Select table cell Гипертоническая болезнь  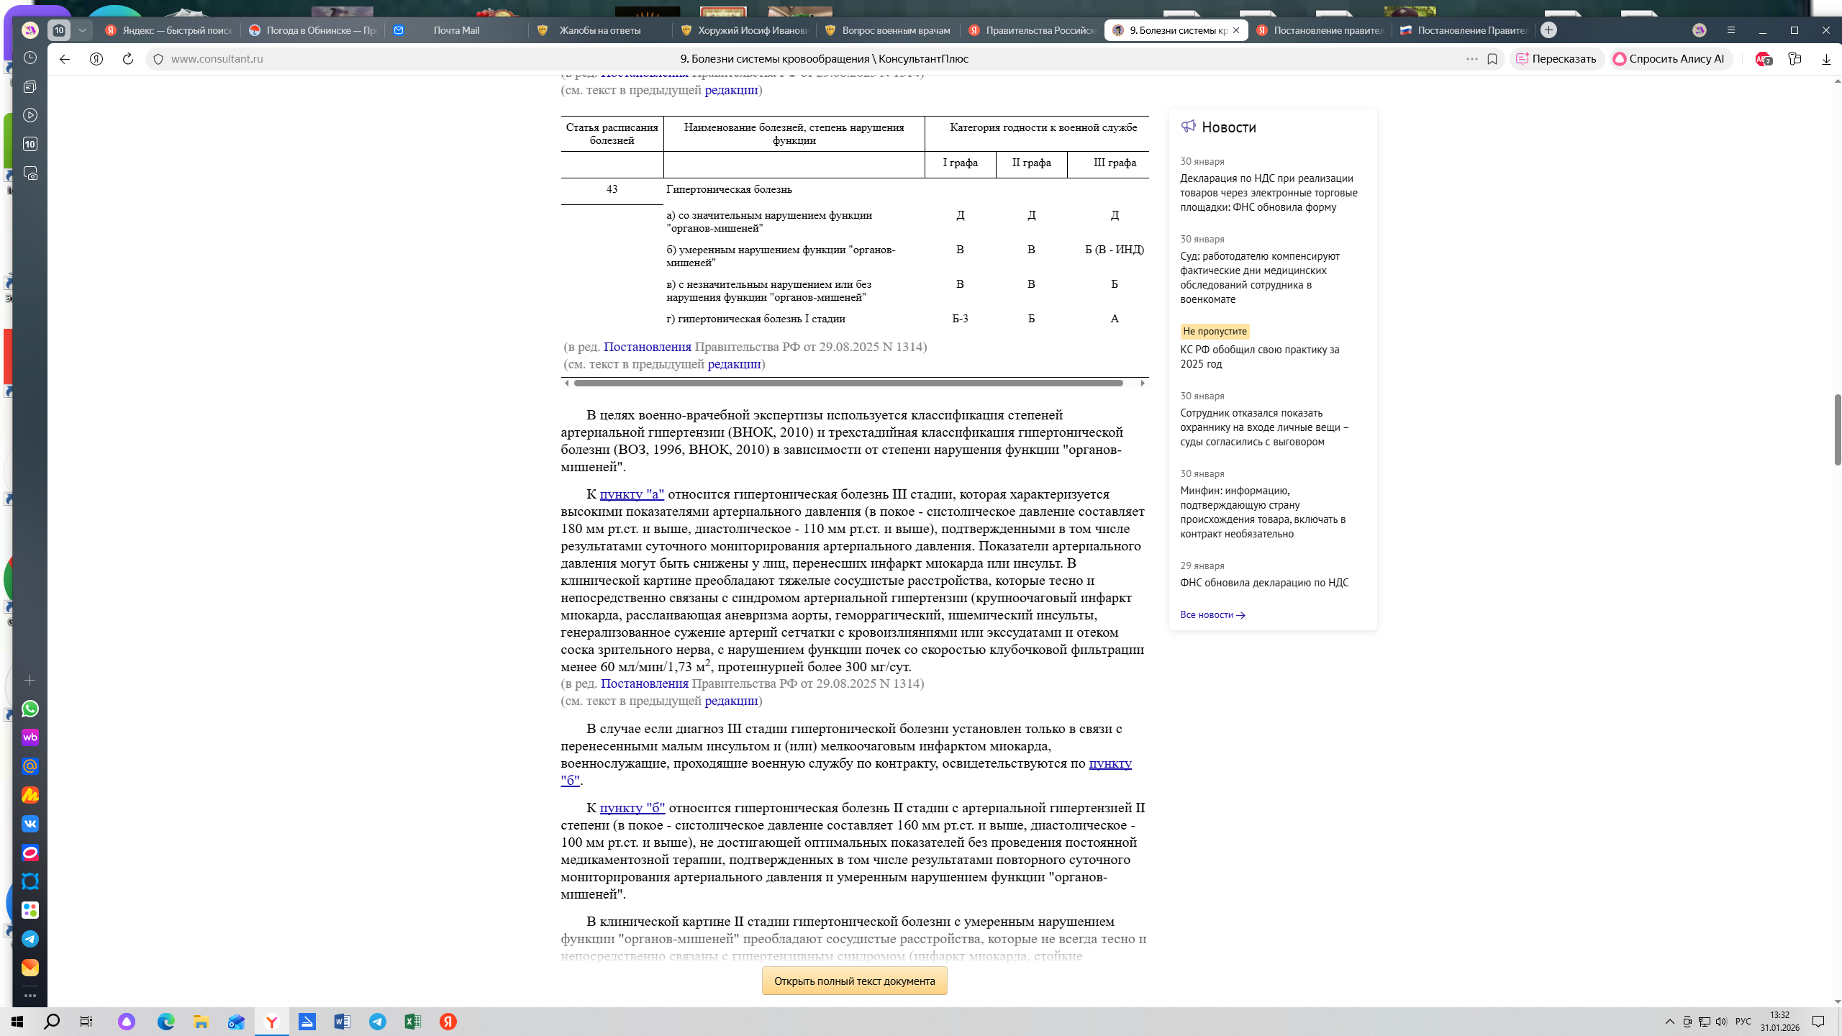pyautogui.click(x=729, y=189)
